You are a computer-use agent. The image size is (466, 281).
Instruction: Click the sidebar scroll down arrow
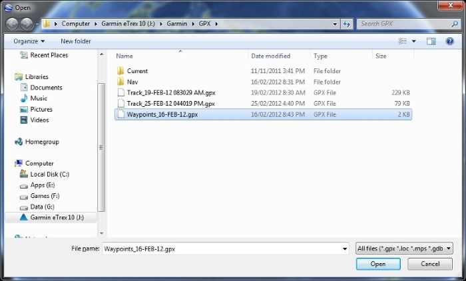click(101, 233)
